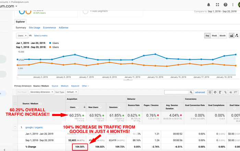Open the apps grid icon
This screenshot has width=240, height=151.
coord(217,5)
